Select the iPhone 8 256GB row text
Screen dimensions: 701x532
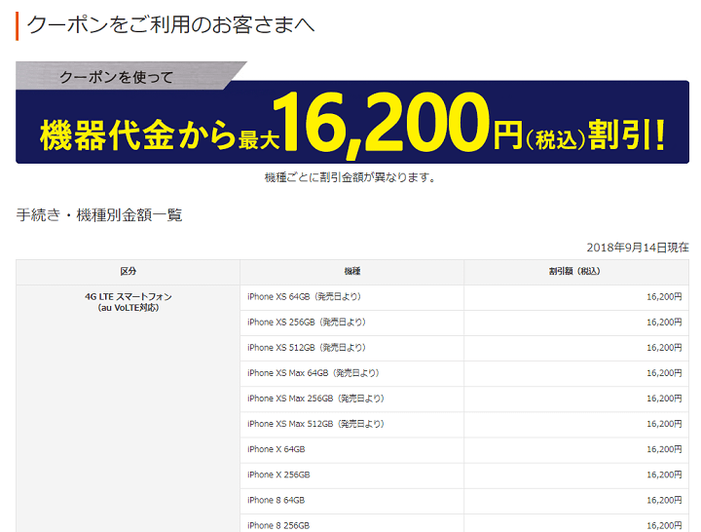point(278,526)
